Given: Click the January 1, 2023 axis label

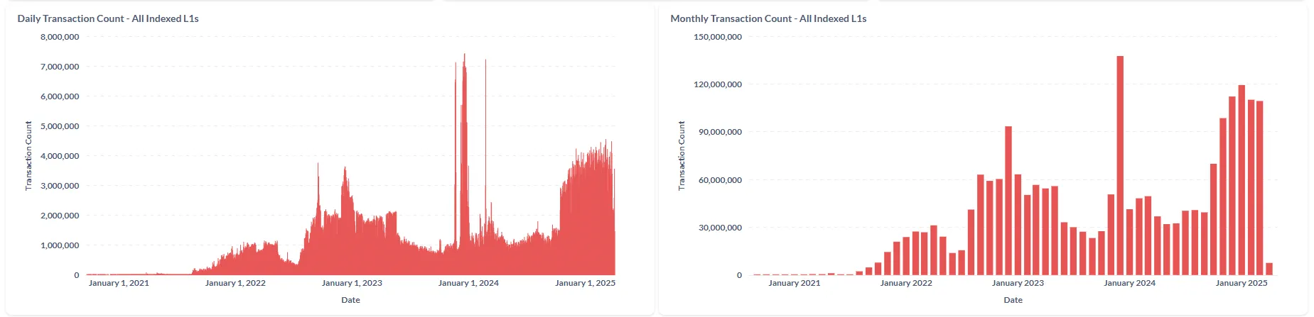Looking at the screenshot, I should pos(352,283).
